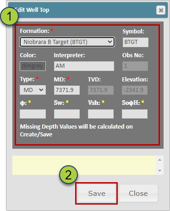Viewport: 170px width, 211px height.
Task: Click the notes scrollbar down arrow
Action: [x=159, y=171]
